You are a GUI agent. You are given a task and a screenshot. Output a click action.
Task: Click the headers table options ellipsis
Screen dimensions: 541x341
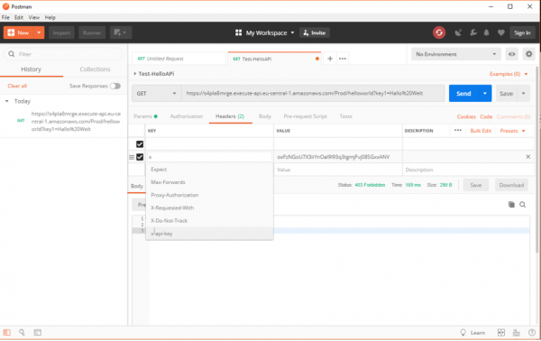(458, 131)
